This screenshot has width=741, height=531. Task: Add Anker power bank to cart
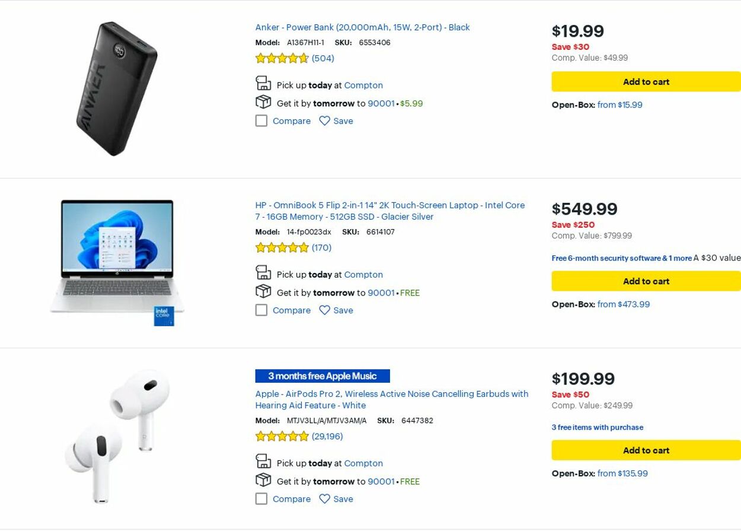click(x=646, y=82)
